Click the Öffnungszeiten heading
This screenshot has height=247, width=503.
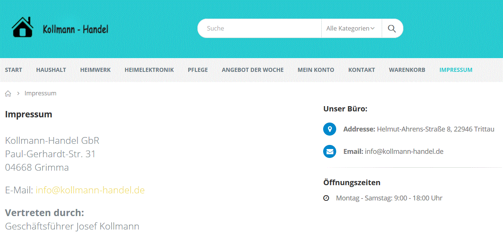[x=352, y=183]
